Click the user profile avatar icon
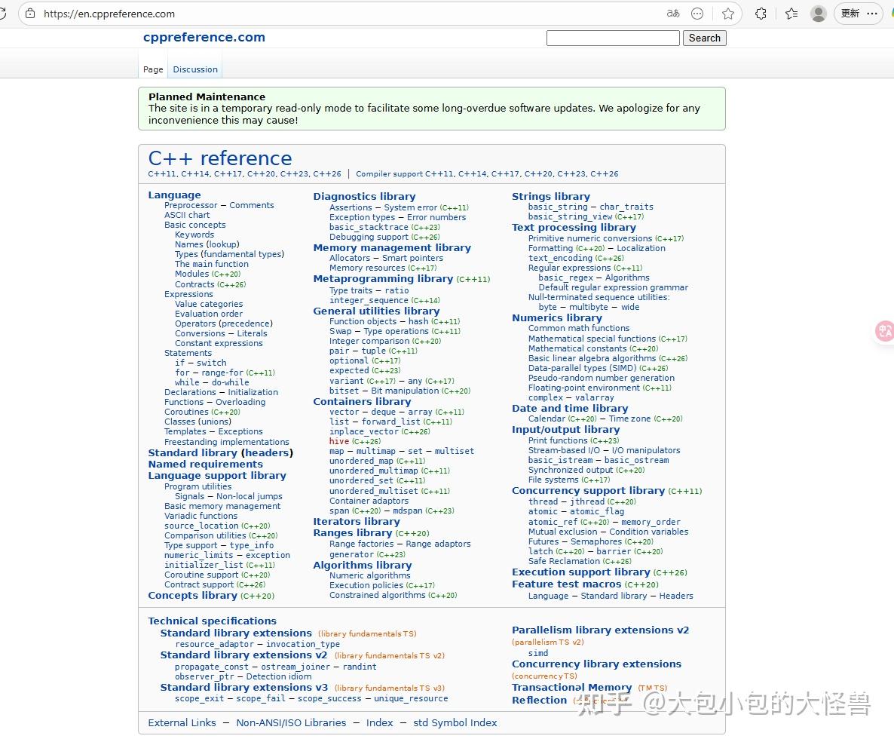This screenshot has width=894, height=739. (x=819, y=14)
